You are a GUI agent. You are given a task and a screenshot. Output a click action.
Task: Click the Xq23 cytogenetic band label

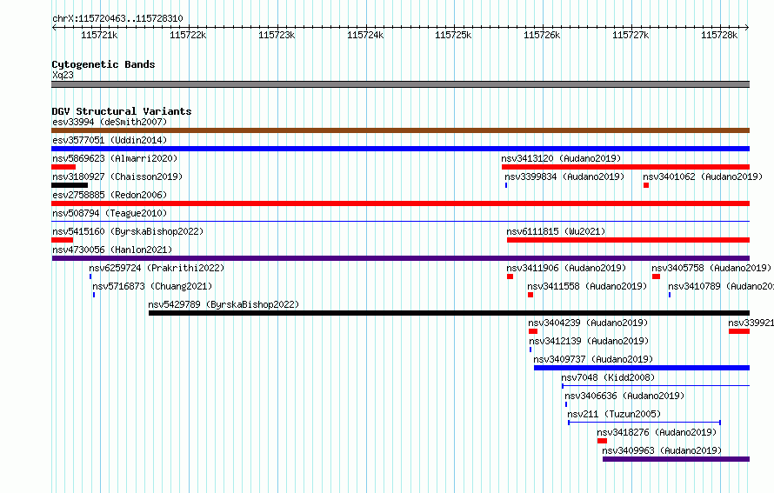[63, 75]
